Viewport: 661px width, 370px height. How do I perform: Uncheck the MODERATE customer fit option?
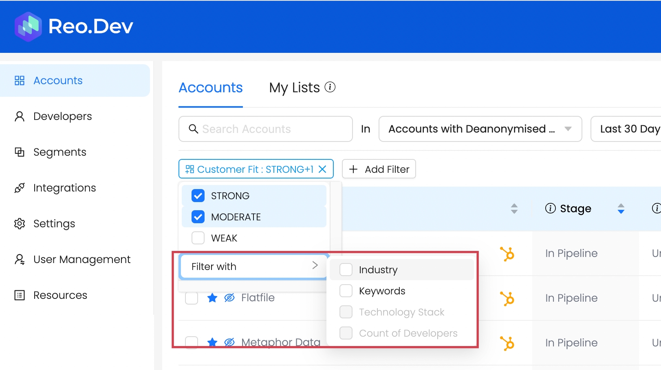198,217
